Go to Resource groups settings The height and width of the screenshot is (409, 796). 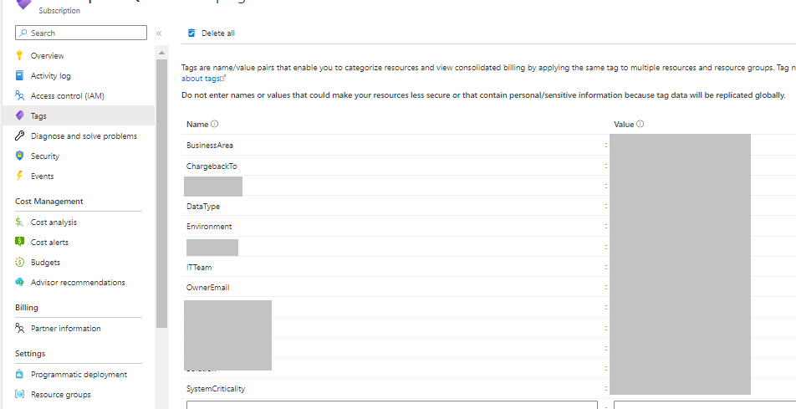pyautogui.click(x=60, y=395)
